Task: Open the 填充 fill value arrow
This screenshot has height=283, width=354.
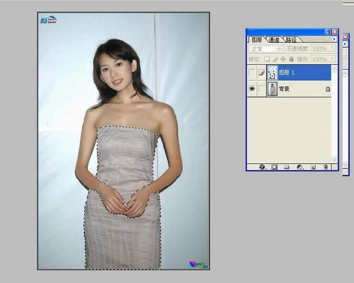Action: pyautogui.click(x=332, y=59)
